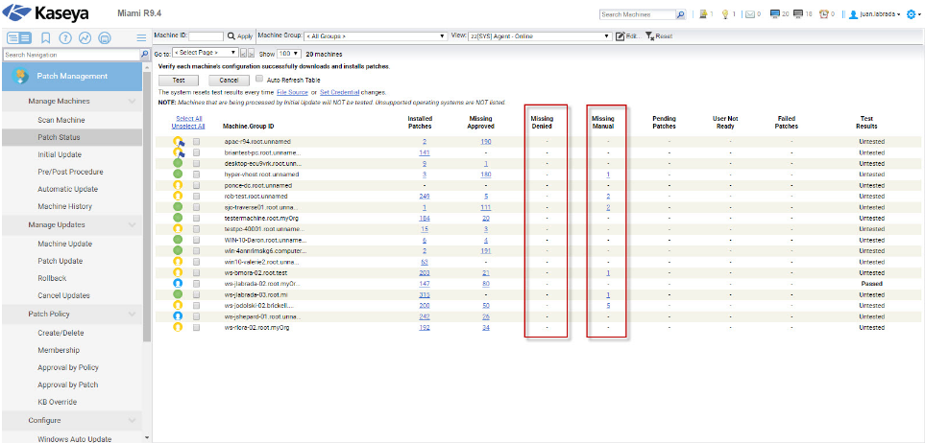
Task: Click the Cancel button
Action: pos(229,81)
